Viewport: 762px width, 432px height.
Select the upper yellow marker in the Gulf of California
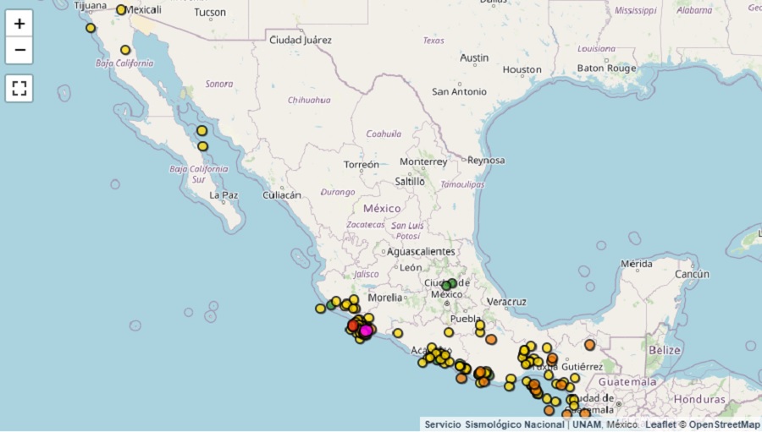coord(202,130)
